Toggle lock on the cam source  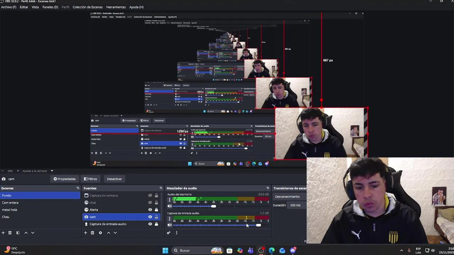click(x=156, y=217)
